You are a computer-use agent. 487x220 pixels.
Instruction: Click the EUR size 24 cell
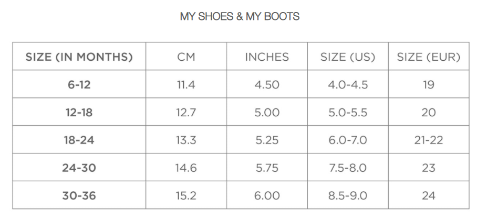(428, 196)
